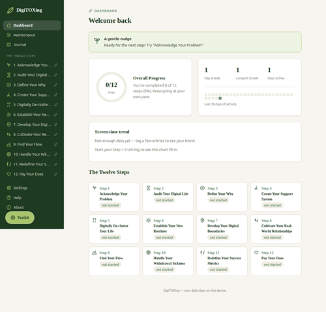Click the gentle nudge banner

(x=195, y=42)
